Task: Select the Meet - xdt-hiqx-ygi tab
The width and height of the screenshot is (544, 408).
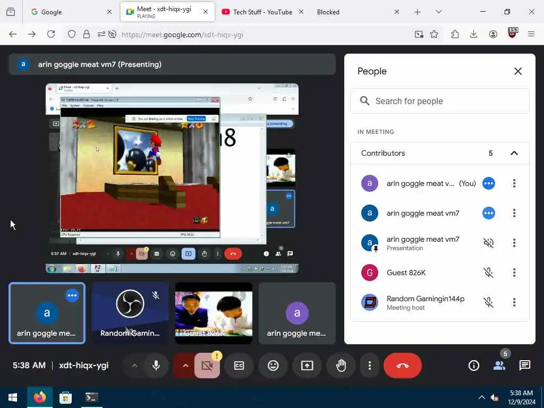Action: [167, 12]
